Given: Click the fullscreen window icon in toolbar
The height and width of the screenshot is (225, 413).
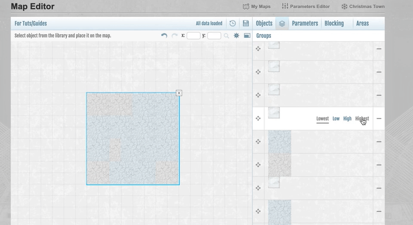Looking at the screenshot, I should pos(247,36).
